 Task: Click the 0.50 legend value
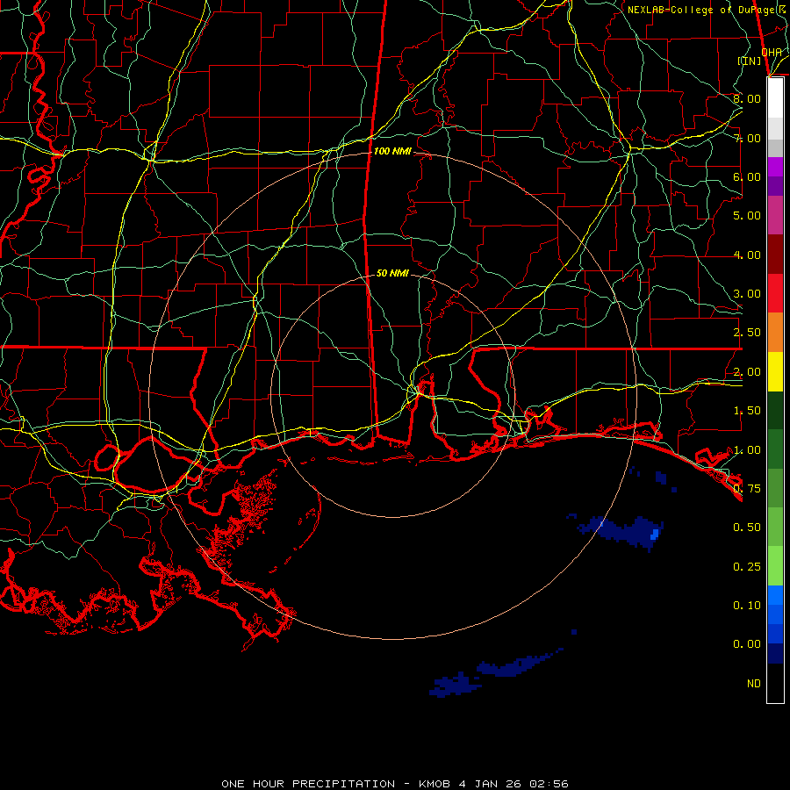(747, 528)
